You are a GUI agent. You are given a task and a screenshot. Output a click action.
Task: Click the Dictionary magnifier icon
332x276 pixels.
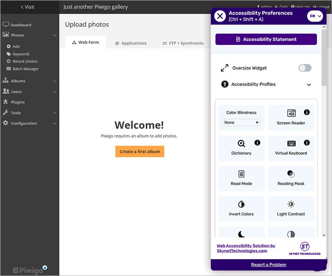[241, 144]
